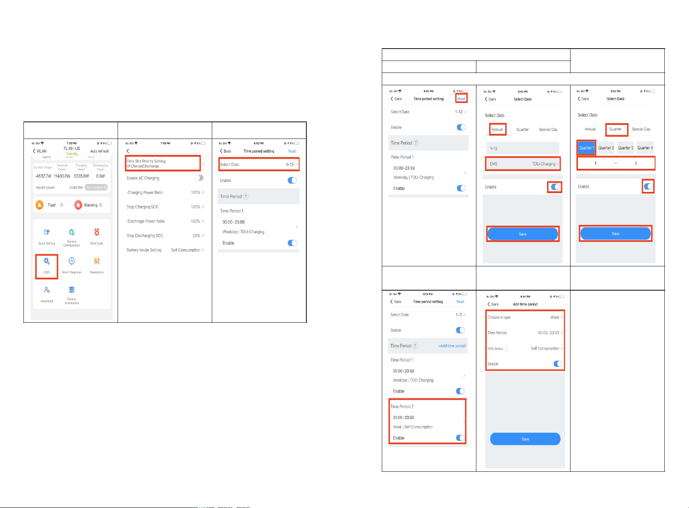Click Save on the Add time period screen
Viewport: 689px width, 508px height.
pos(525,439)
